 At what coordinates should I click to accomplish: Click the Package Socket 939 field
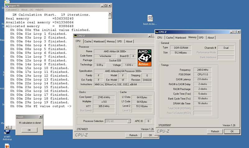115,60
